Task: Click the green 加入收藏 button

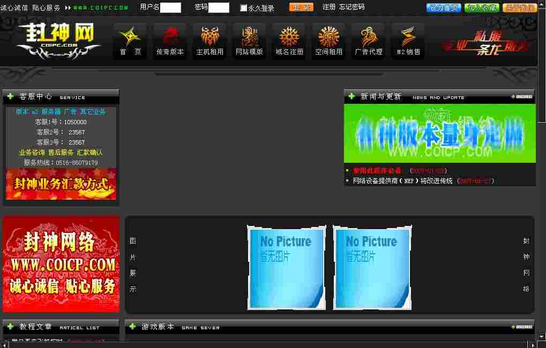Action: coord(482,7)
